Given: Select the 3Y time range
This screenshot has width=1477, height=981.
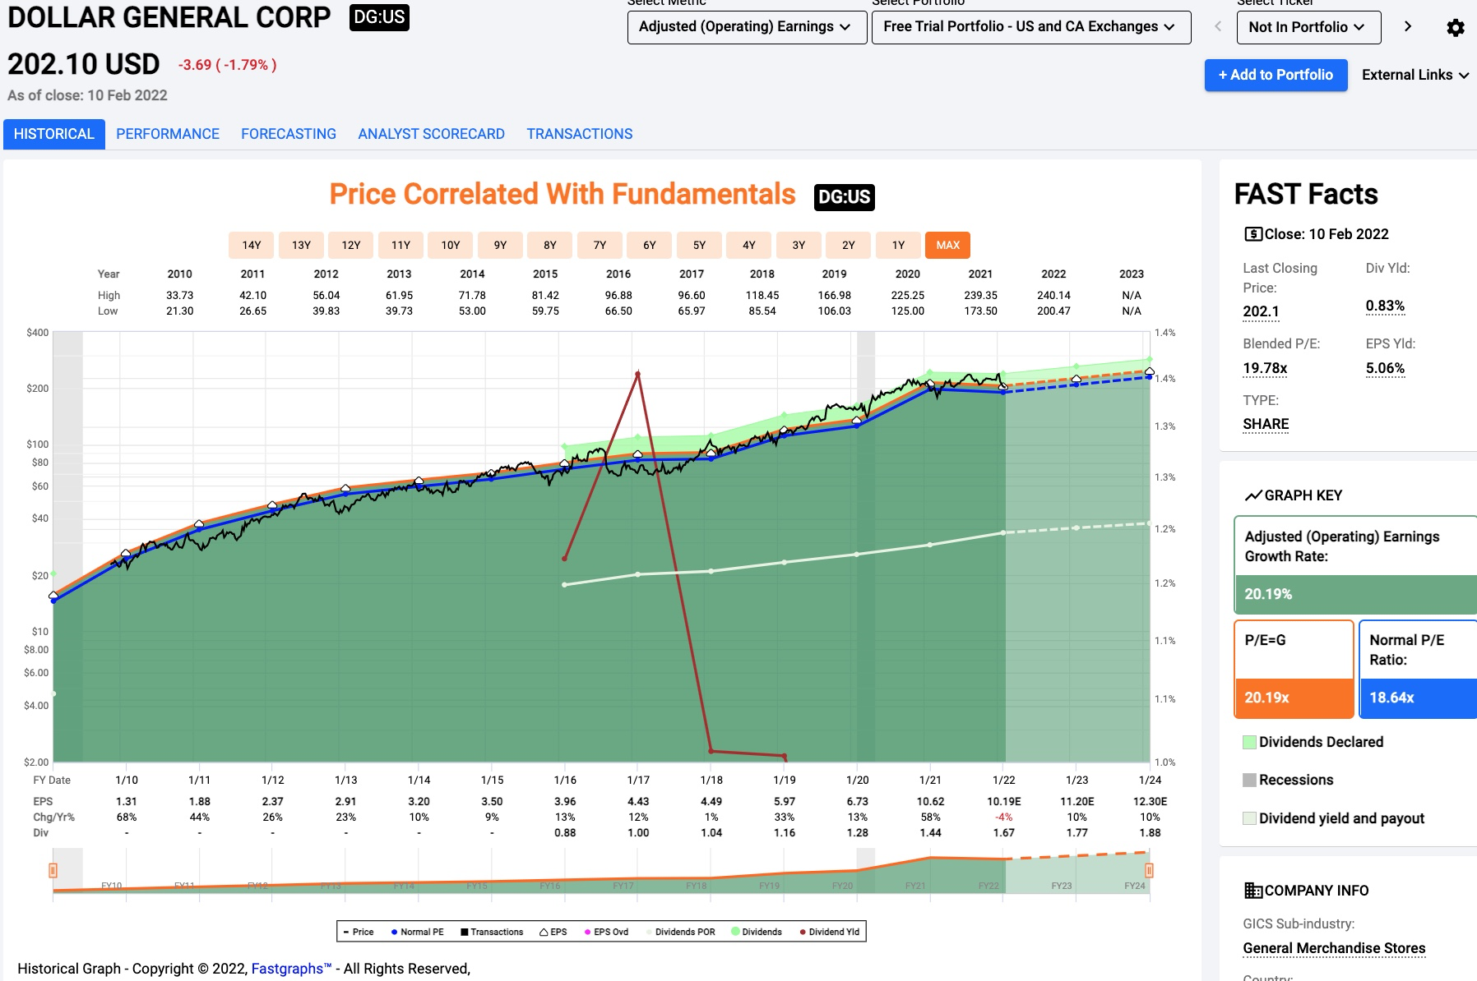Looking at the screenshot, I should (x=799, y=245).
